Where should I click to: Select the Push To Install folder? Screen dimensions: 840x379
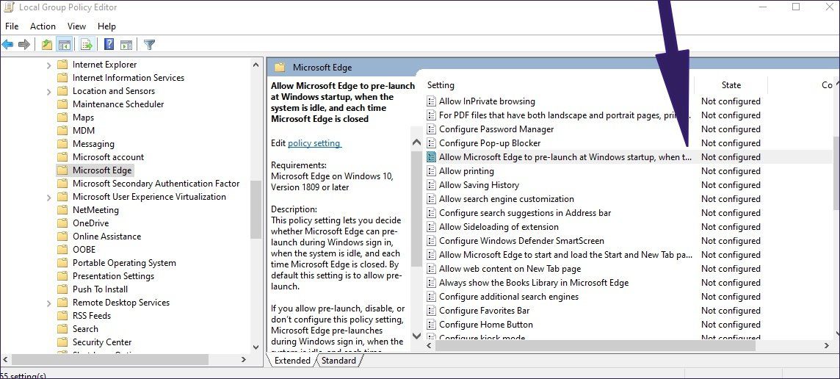point(100,289)
